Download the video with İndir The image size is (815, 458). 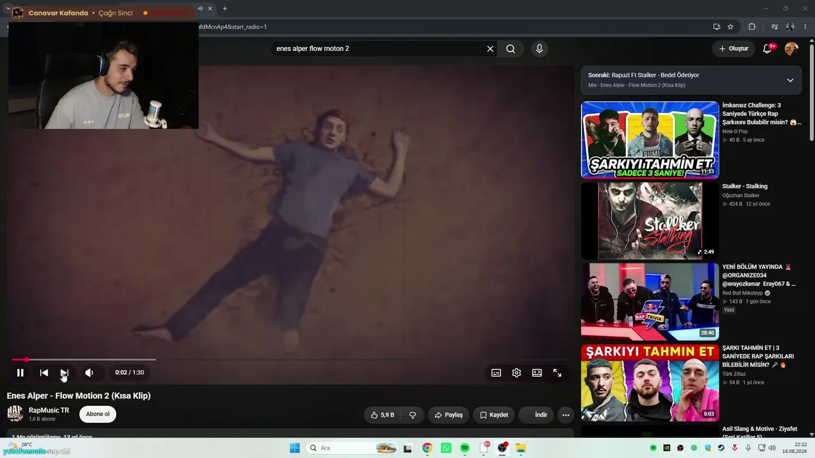[537, 415]
